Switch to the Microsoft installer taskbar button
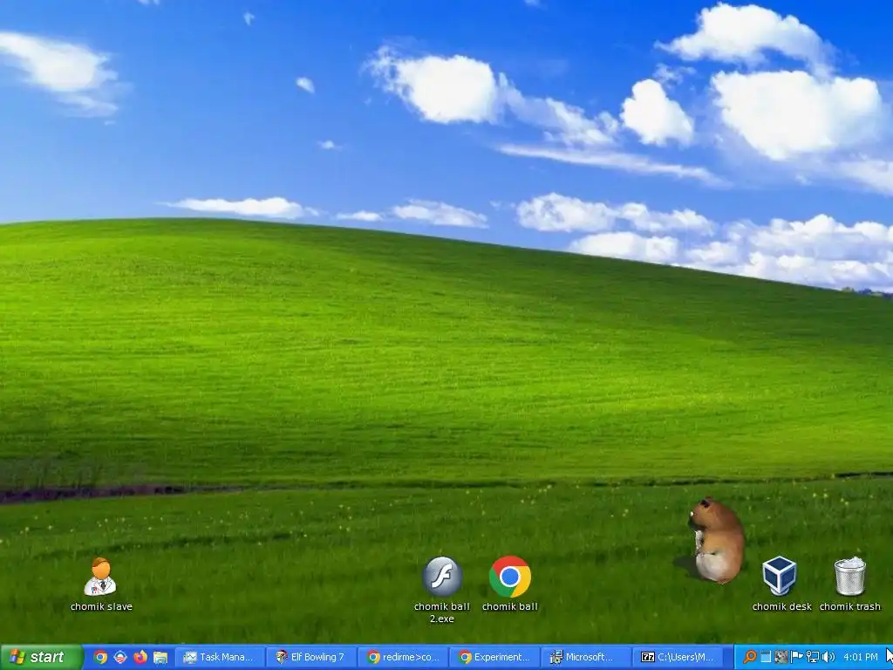 click(586, 657)
